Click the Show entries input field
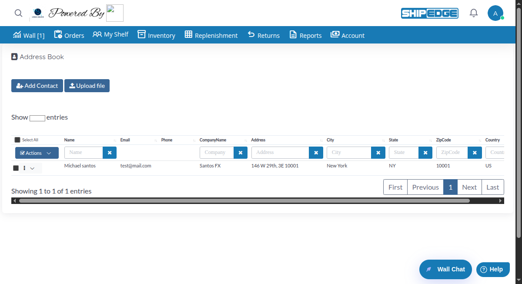This screenshot has width=522, height=284. point(37,117)
